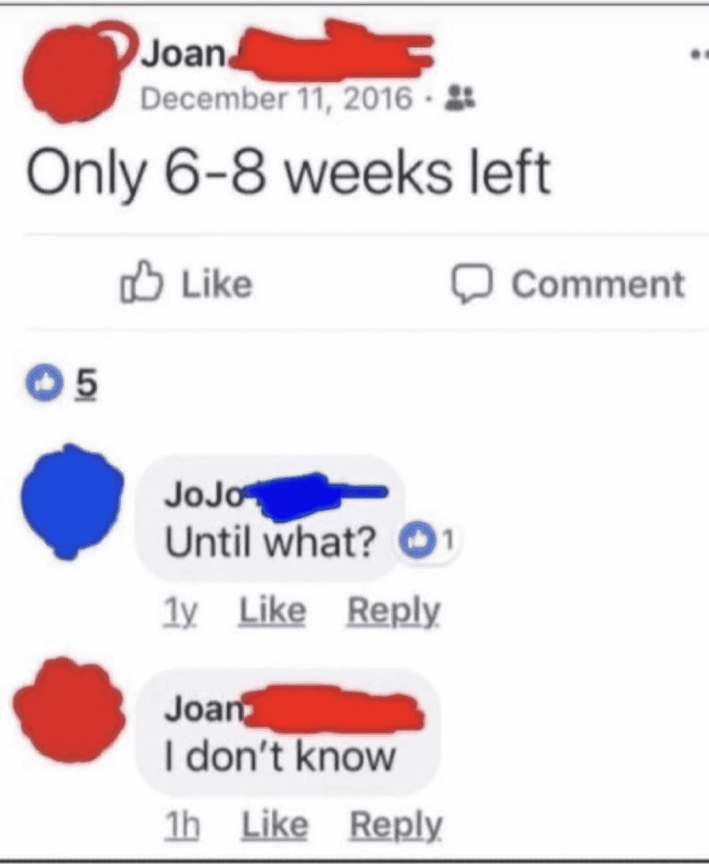Click the December 11, 2016 post timestamp
Image resolution: width=709 pixels, height=864 pixels.
[x=277, y=100]
